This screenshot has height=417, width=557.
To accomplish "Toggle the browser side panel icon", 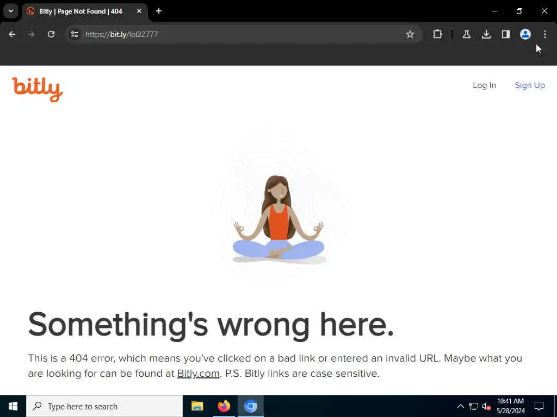I will [x=505, y=34].
